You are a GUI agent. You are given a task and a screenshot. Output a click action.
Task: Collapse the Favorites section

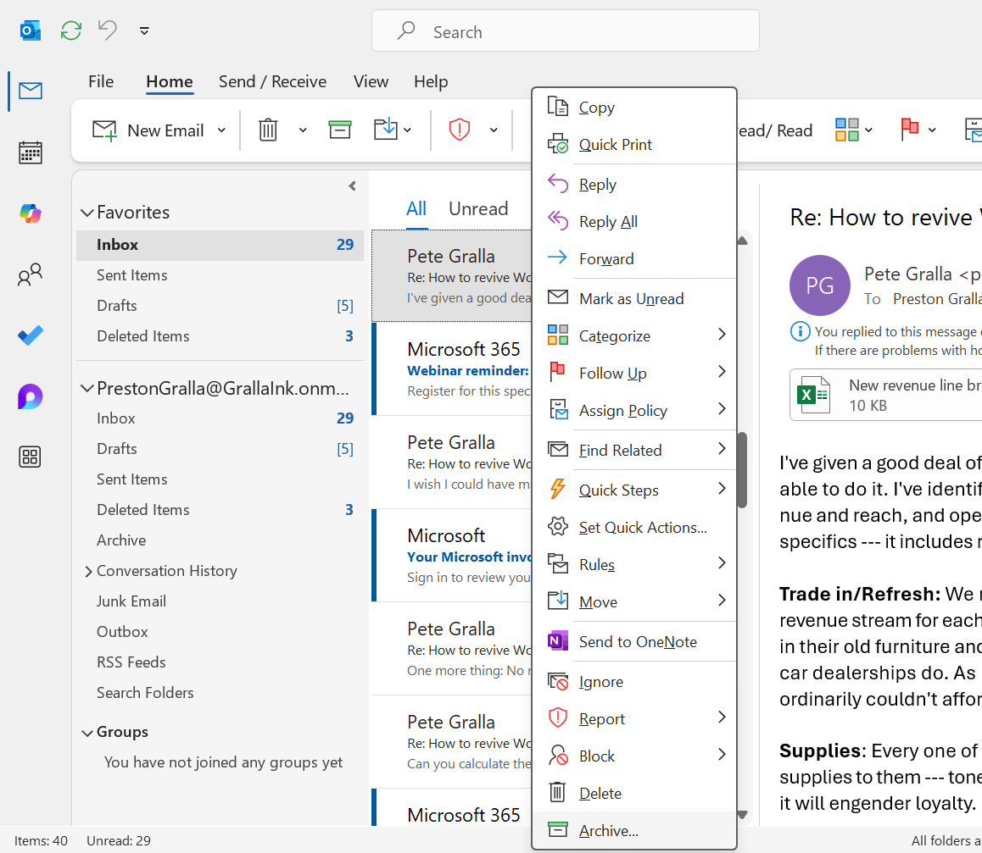(87, 212)
